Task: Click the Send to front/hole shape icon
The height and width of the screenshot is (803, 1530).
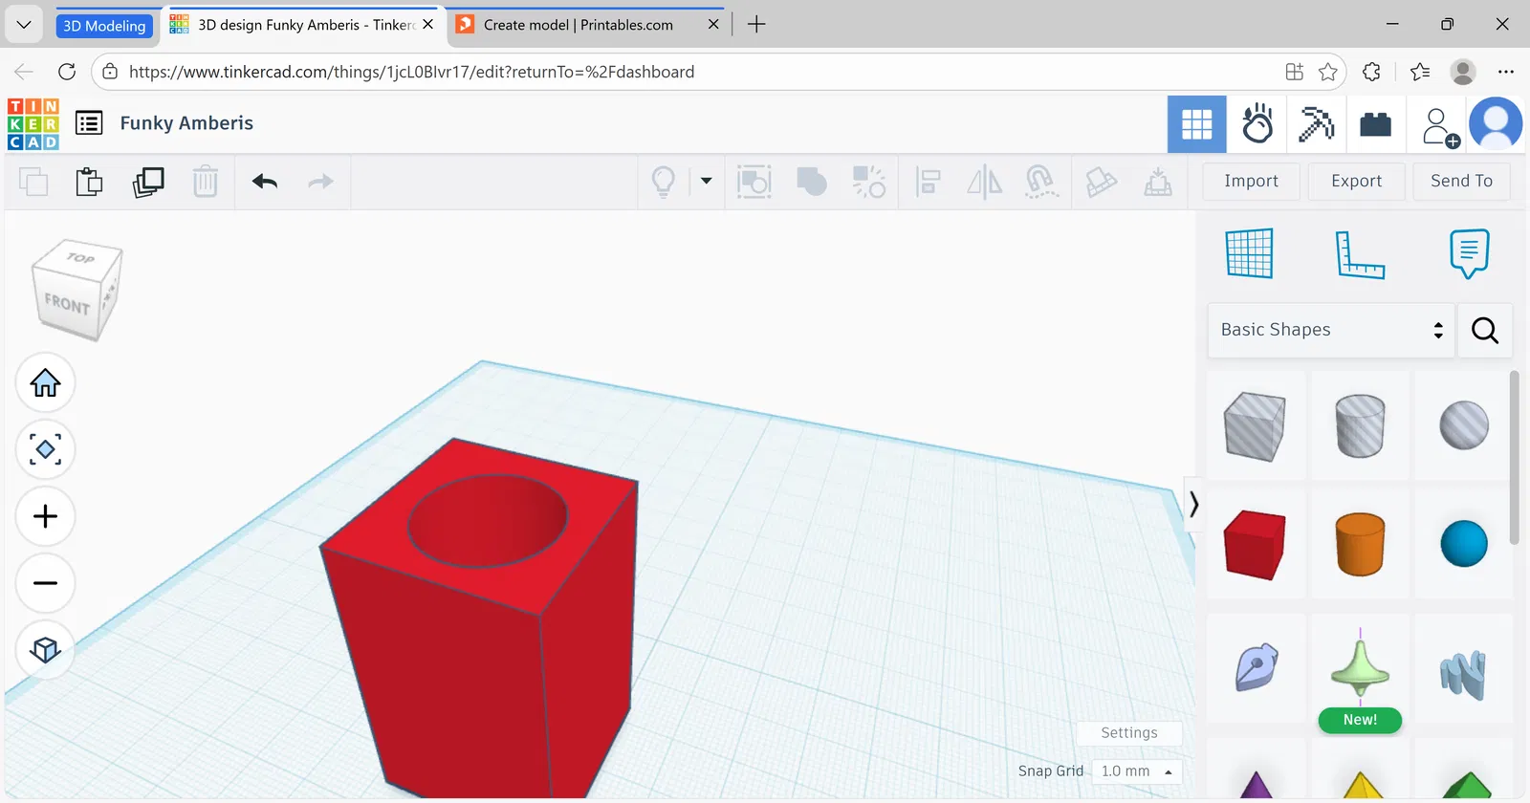Action: tap(1101, 182)
